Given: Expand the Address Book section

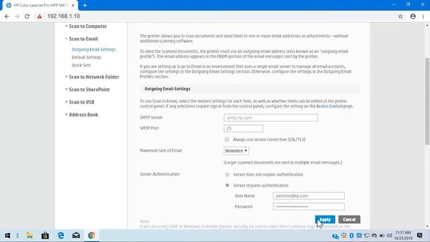Looking at the screenshot, I should (81, 115).
